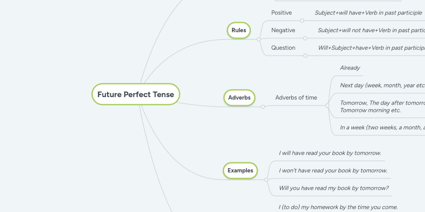
Task: Select the Question subtopic
Action: [283, 48]
